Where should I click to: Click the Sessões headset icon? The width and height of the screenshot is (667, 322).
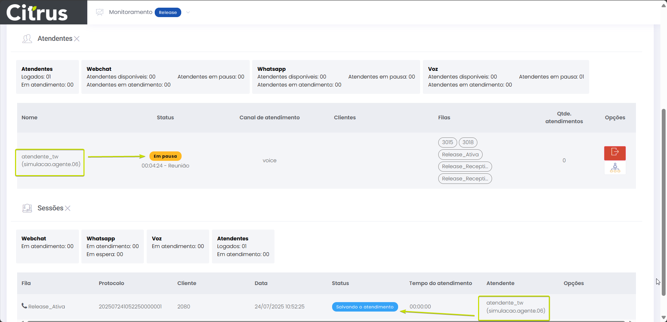[27, 208]
